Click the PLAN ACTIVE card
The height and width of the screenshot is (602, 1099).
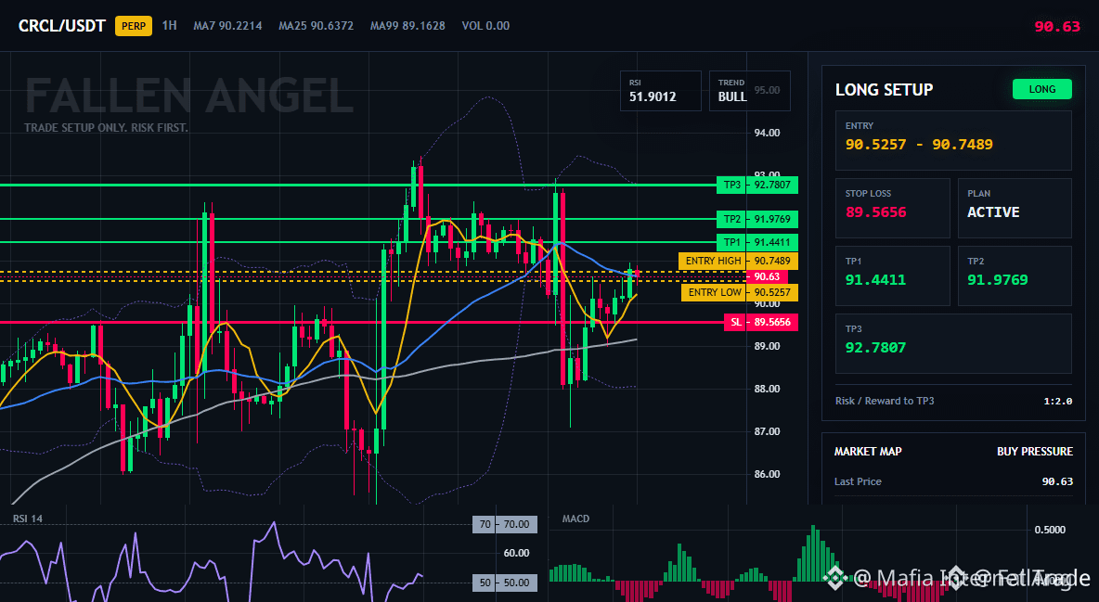1015,207
